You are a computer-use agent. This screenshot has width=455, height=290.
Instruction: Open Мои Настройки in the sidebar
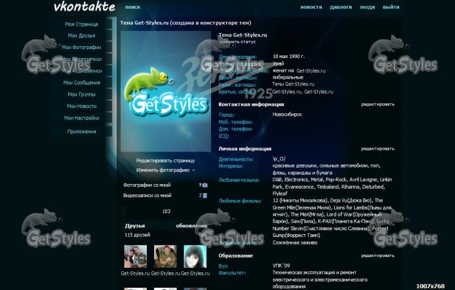tap(81, 118)
